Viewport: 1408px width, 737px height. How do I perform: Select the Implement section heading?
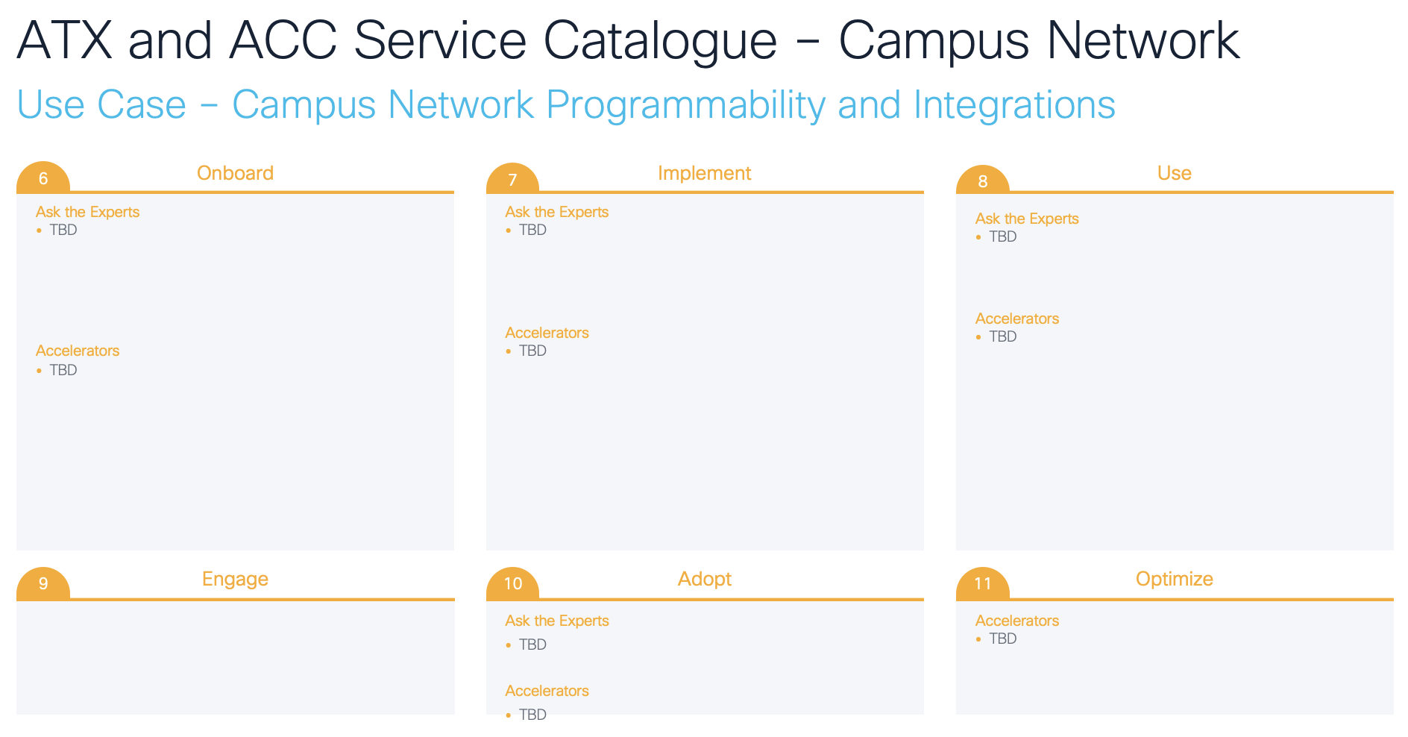point(704,173)
